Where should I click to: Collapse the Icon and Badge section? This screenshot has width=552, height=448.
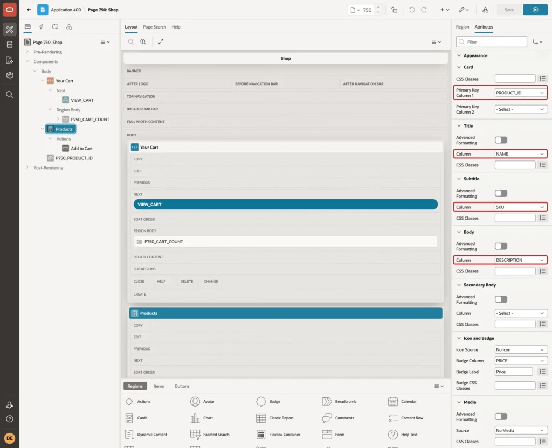click(x=459, y=338)
